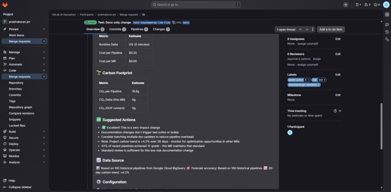Open the top right edit panel icon
The image size is (391, 192).
coord(387,15)
